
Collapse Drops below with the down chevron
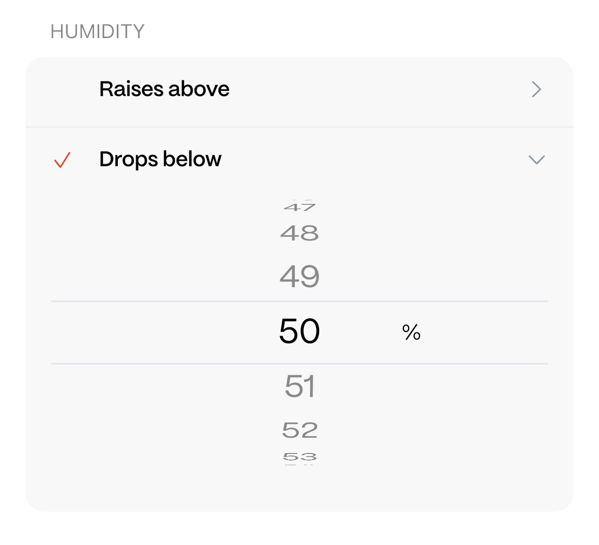(537, 160)
